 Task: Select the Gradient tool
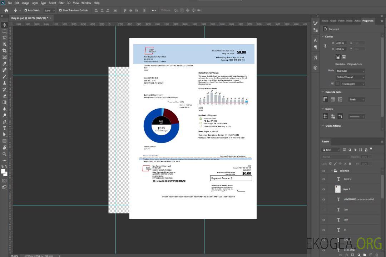pos(4,102)
